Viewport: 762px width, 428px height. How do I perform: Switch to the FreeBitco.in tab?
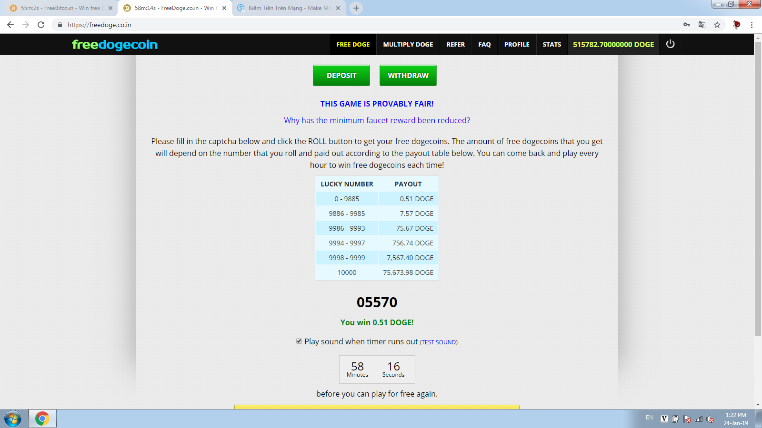(60, 8)
